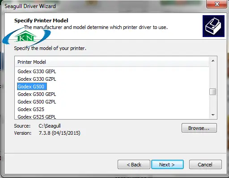229x178 pixels.
Task: Click the version 7.3.8 (04/15/2015) text
Action: [x=59, y=133]
